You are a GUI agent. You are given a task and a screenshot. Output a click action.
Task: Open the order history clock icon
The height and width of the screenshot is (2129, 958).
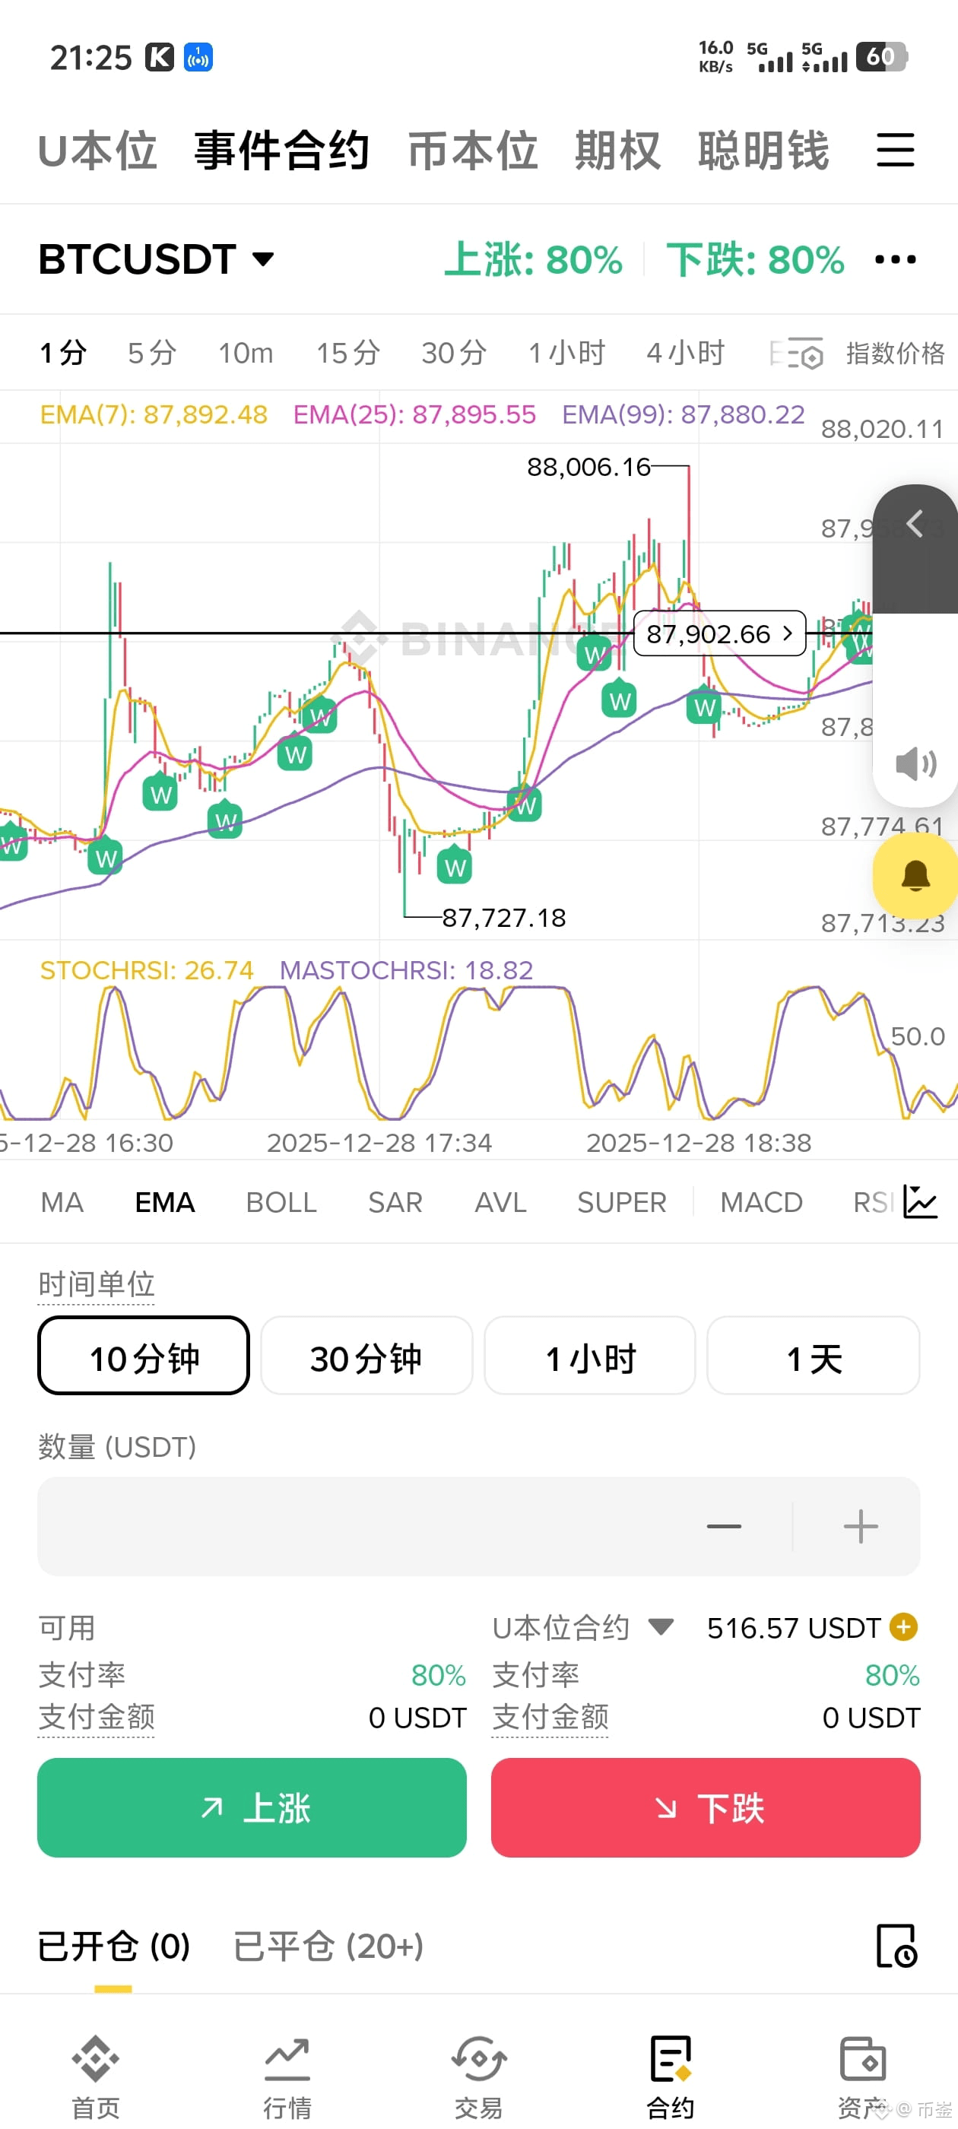click(897, 1946)
